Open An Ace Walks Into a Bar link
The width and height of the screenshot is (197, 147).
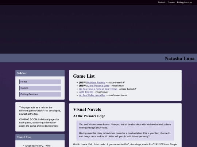92,95
